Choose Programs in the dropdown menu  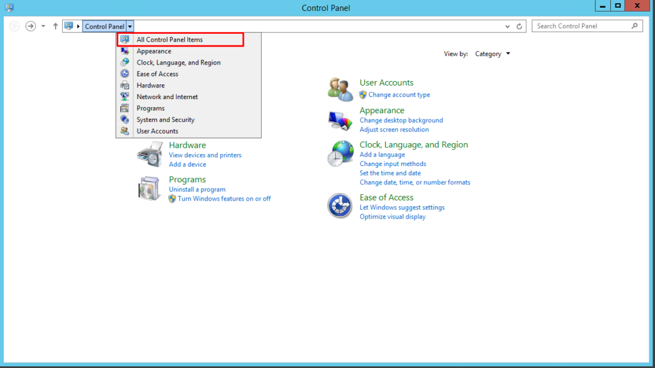189,108
